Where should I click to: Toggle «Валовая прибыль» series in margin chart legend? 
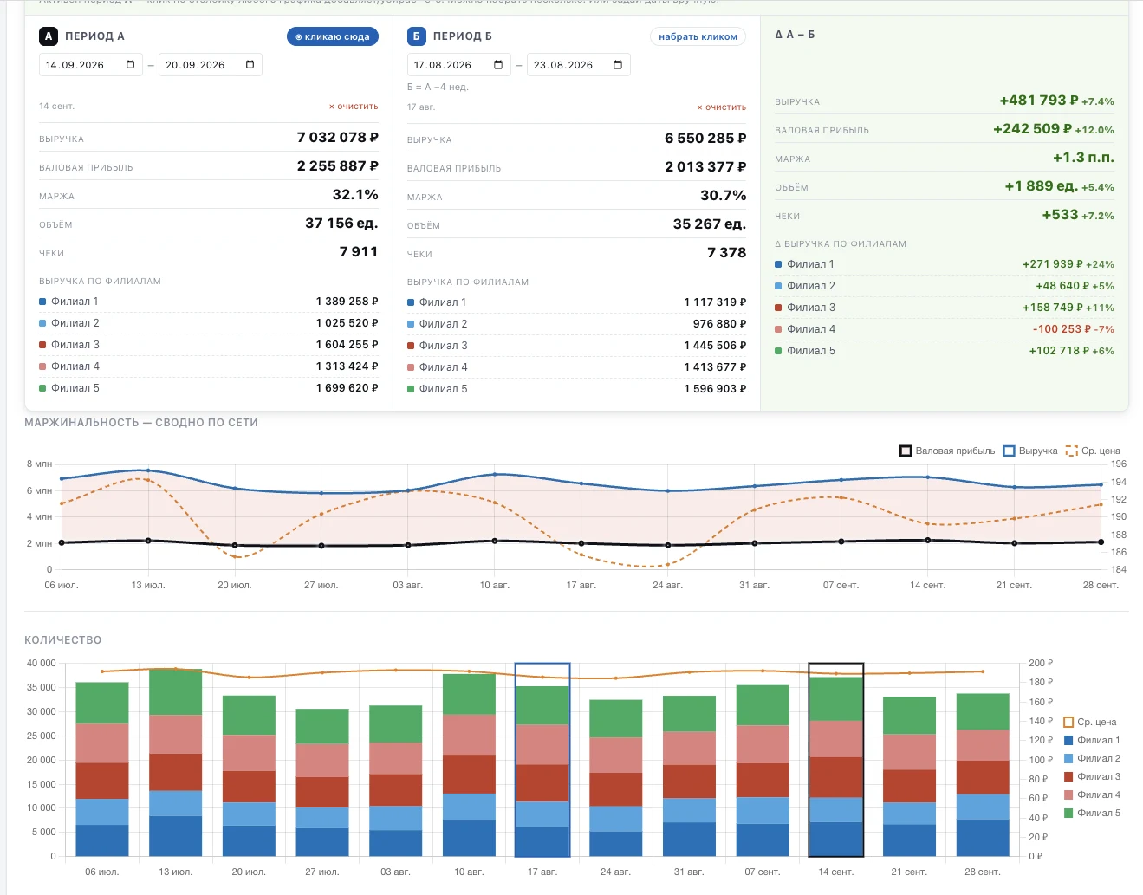947,451
